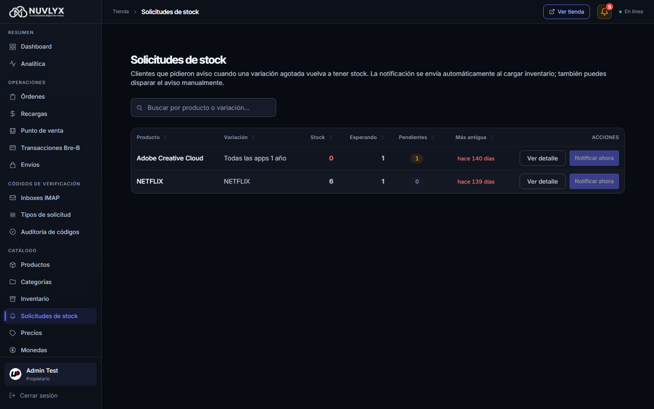Go to Solicitudes de stock menu item
The width and height of the screenshot is (654, 409).
coord(50,316)
